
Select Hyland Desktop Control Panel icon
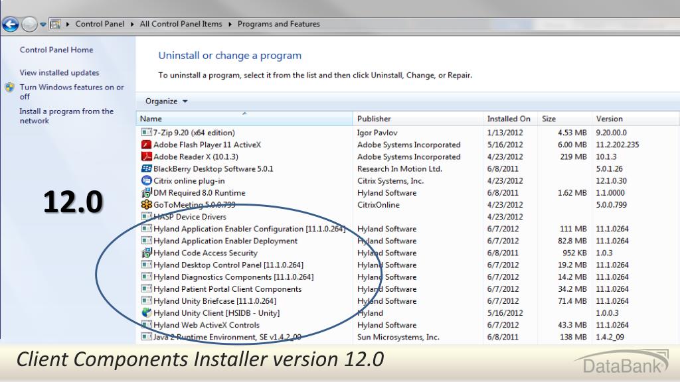pyautogui.click(x=147, y=264)
